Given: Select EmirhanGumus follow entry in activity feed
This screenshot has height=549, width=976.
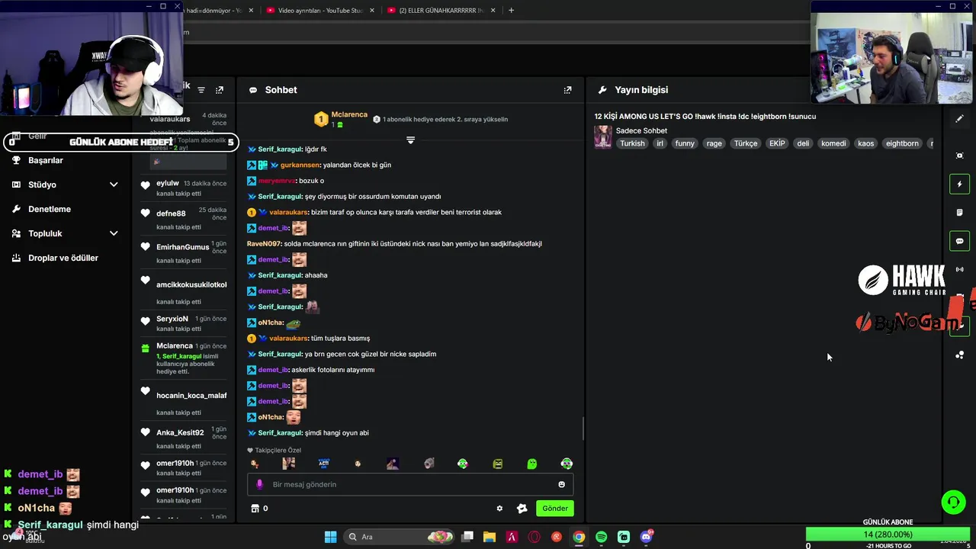Looking at the screenshot, I should click(x=183, y=251).
